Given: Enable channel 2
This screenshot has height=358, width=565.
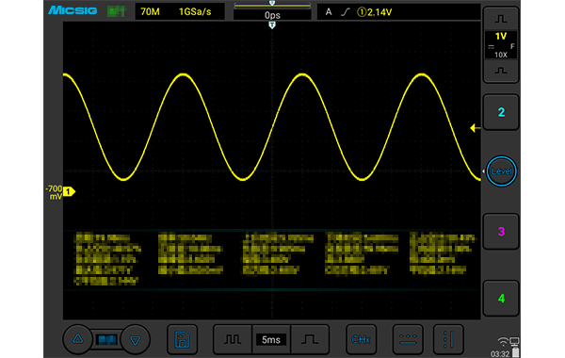Looking at the screenshot, I should [x=501, y=112].
